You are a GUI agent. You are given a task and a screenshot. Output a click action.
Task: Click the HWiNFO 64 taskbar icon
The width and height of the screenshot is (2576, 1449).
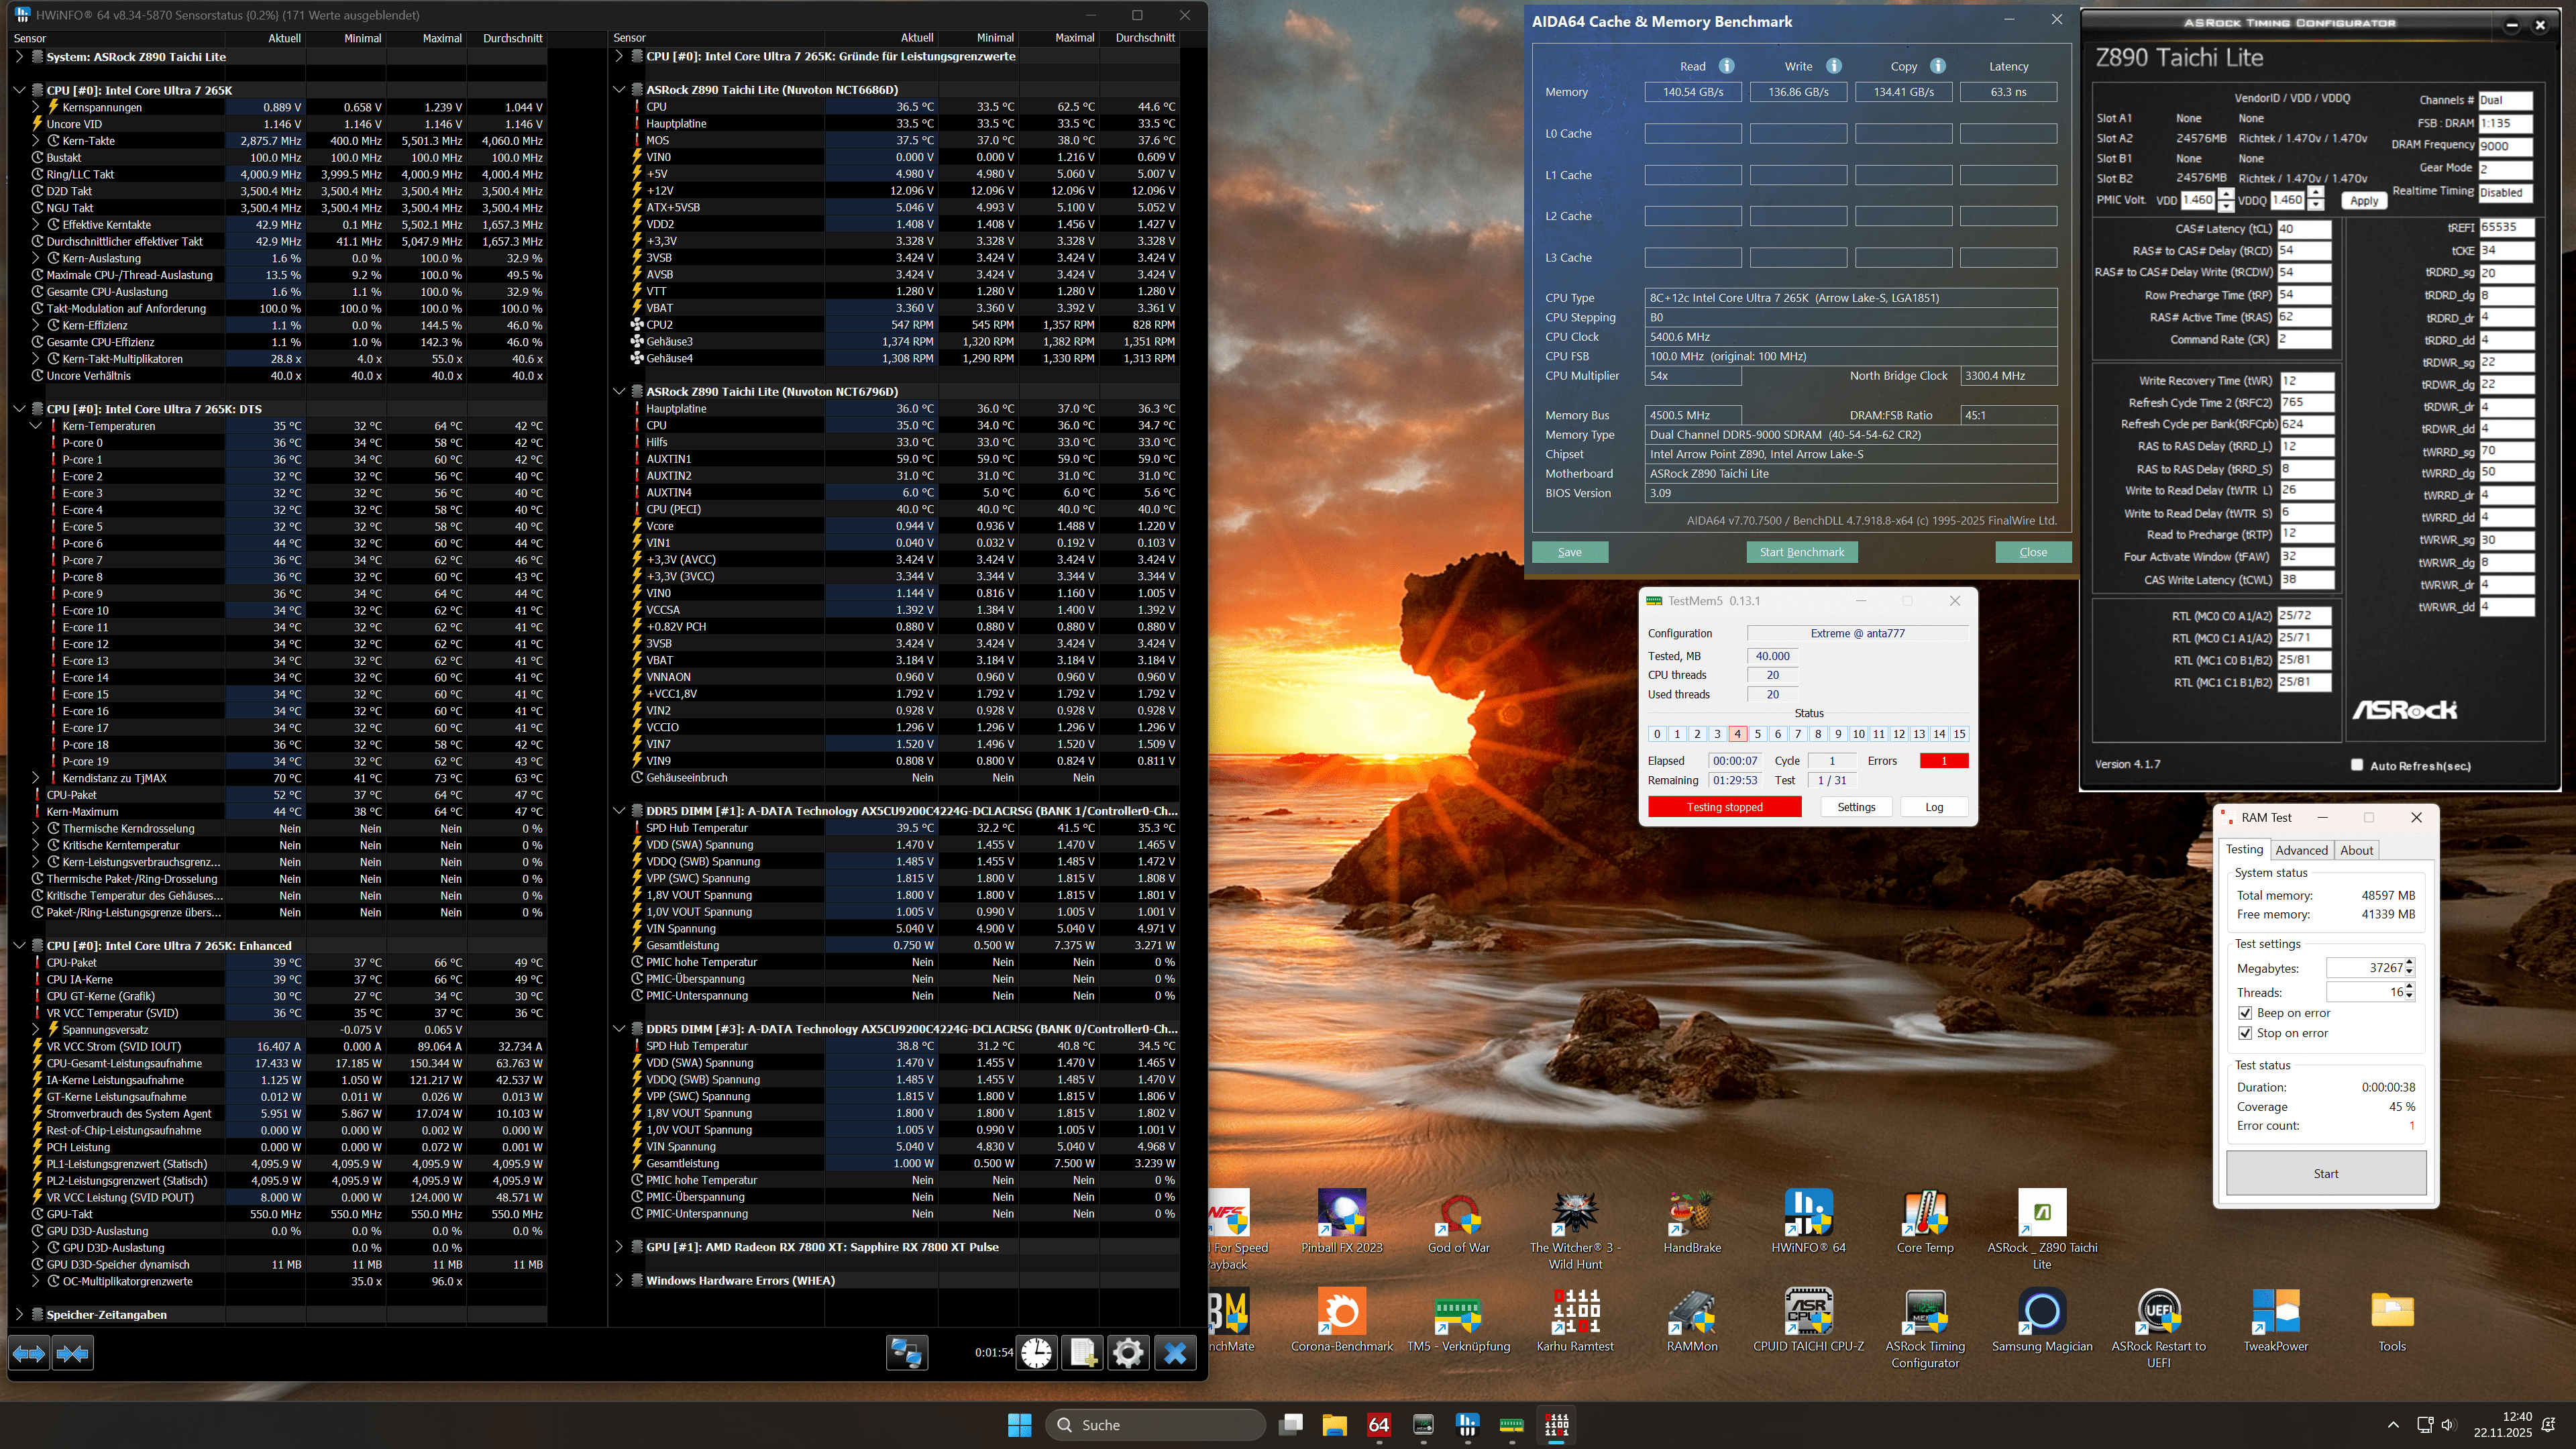pyautogui.click(x=1467, y=1424)
